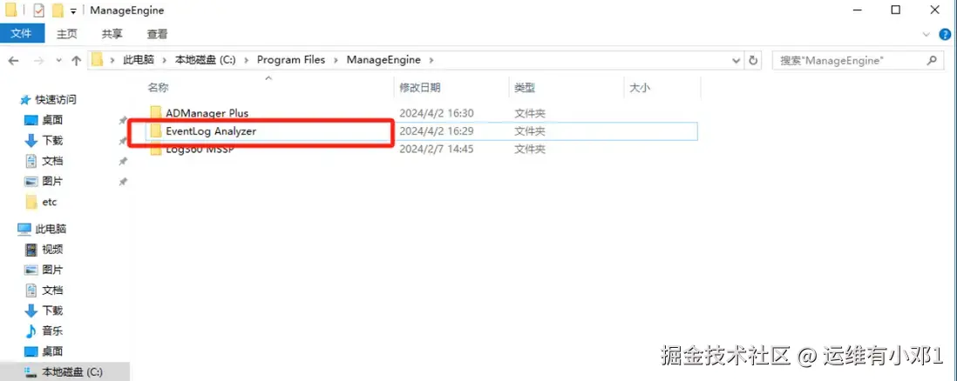
Task: Open quick access toolbar customize dropdown
Action: point(73,11)
